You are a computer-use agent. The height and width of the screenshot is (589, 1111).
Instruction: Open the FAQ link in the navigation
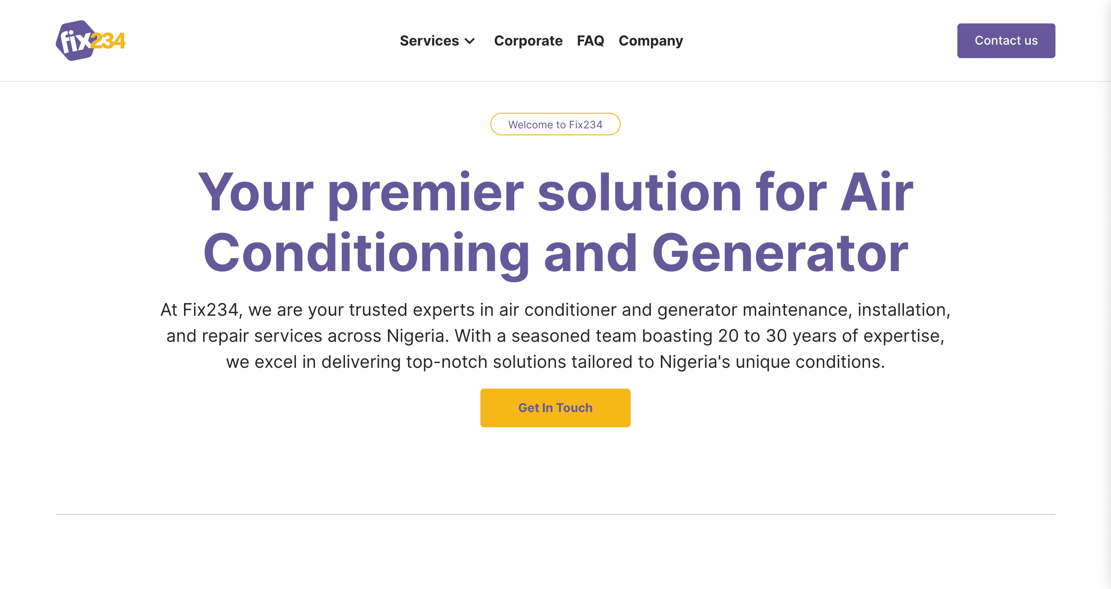(x=590, y=41)
